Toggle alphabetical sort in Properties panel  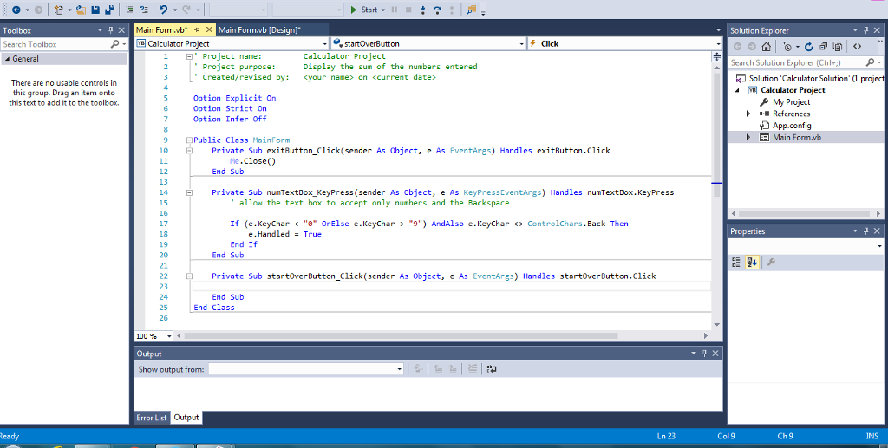click(753, 261)
